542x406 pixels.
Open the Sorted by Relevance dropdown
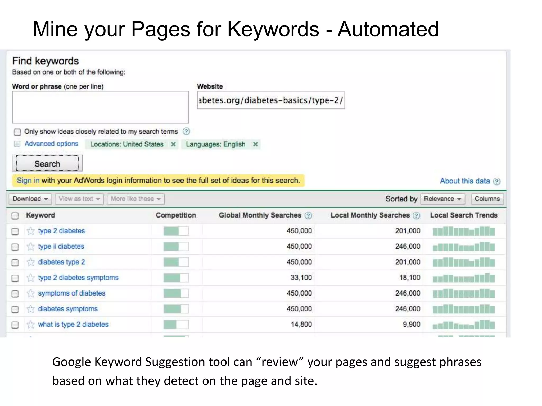pos(442,199)
